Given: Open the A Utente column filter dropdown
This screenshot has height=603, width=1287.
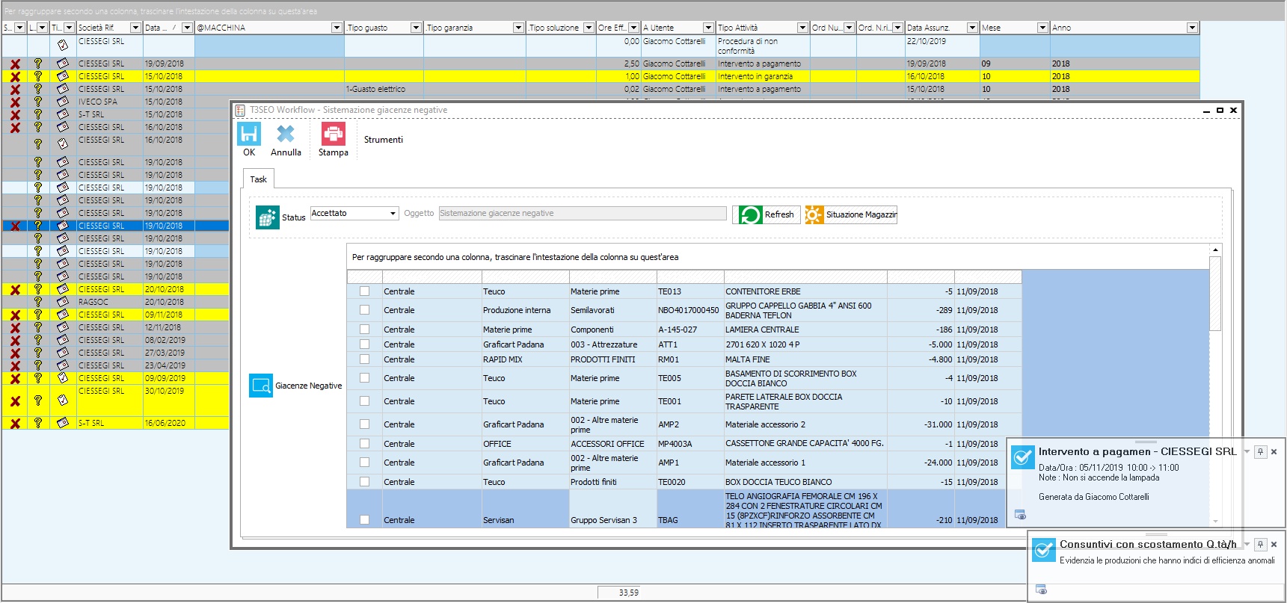Looking at the screenshot, I should click(708, 28).
